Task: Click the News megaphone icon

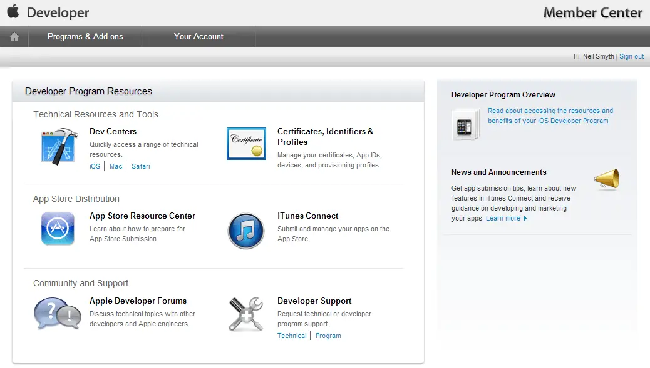Action: [x=606, y=179]
